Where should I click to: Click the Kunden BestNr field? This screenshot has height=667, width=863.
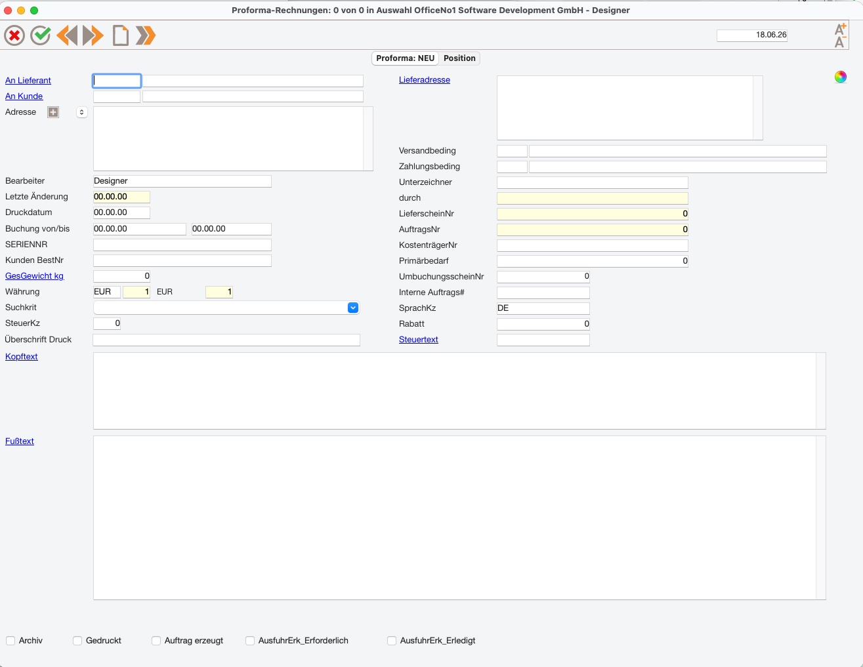point(182,260)
